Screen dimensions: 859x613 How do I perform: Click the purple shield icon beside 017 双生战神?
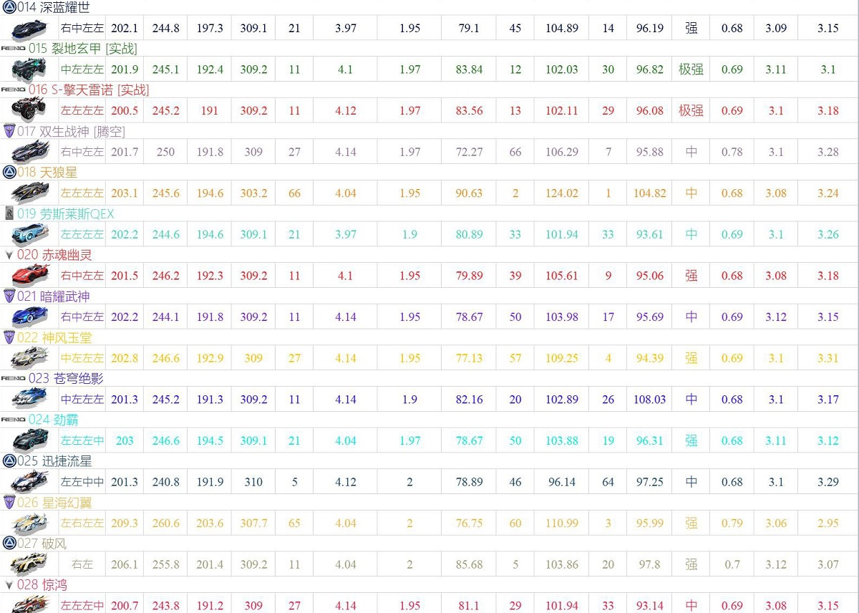9,131
